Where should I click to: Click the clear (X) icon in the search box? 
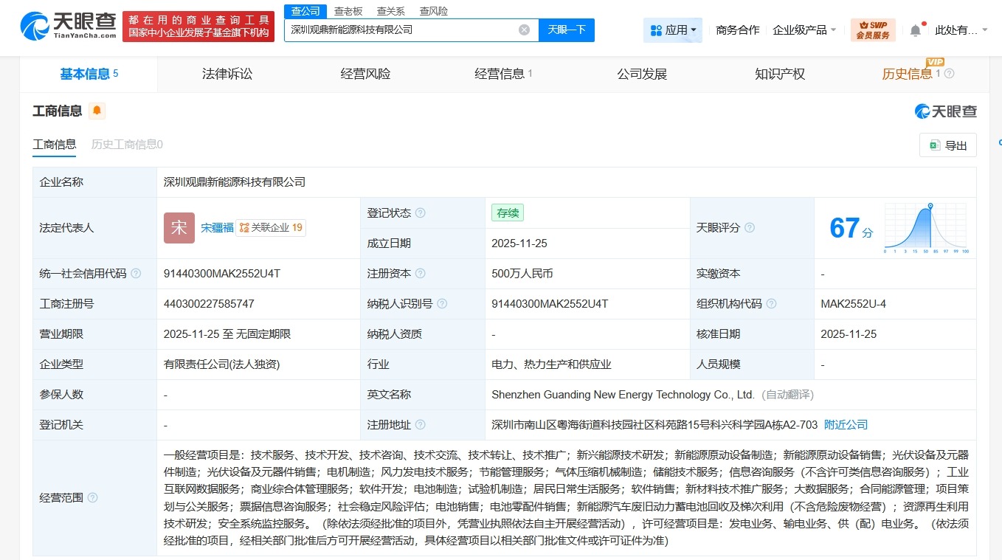click(x=524, y=30)
